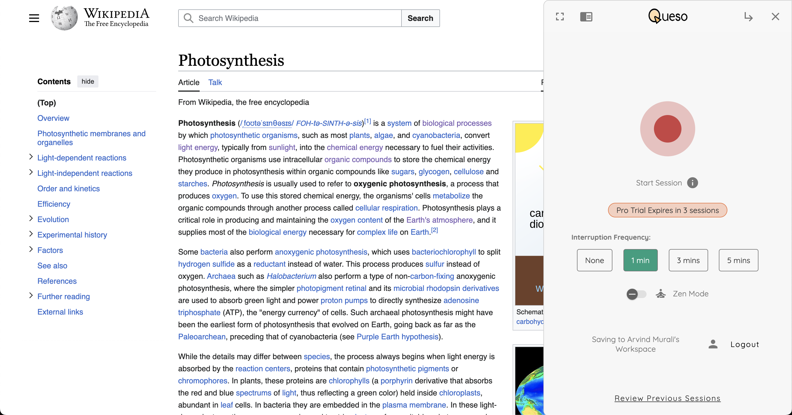Enable the Zen Mode toggle switch
This screenshot has height=415, width=792.
click(x=636, y=294)
